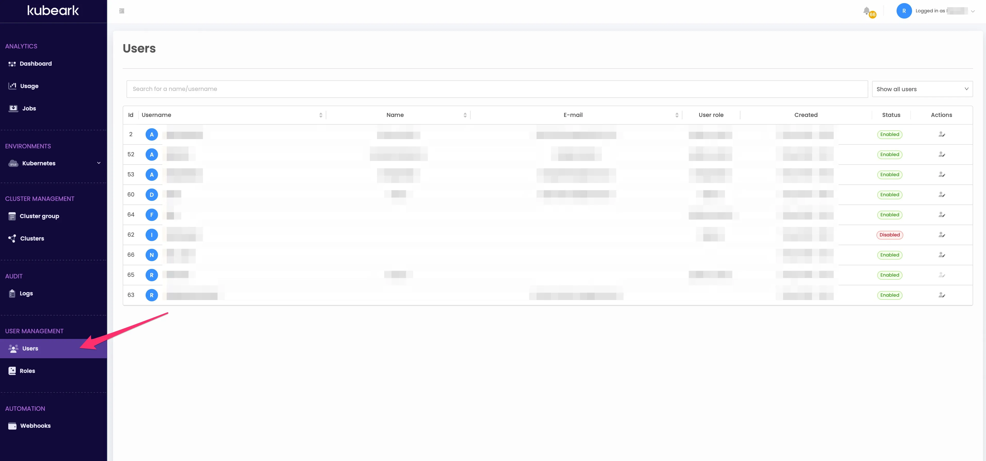
Task: Click the Disabled status badge
Action: coord(890,235)
